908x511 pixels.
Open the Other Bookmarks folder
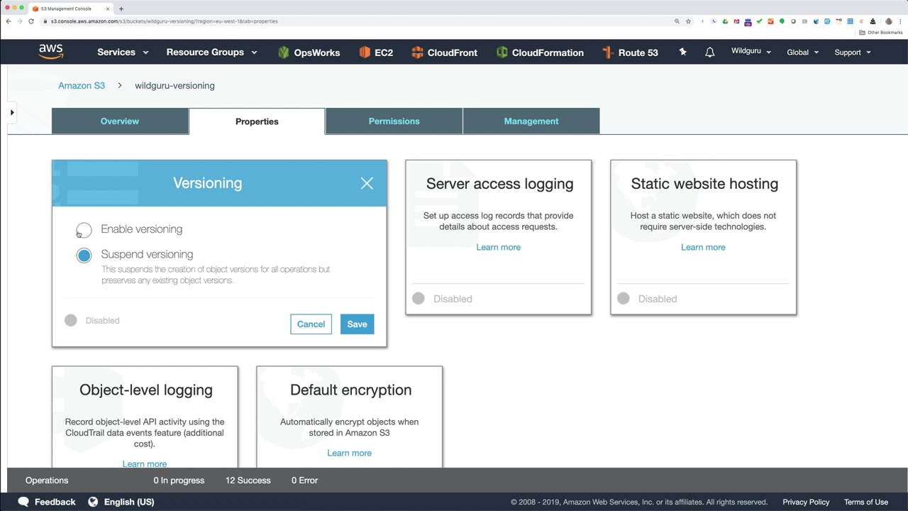[x=881, y=33]
